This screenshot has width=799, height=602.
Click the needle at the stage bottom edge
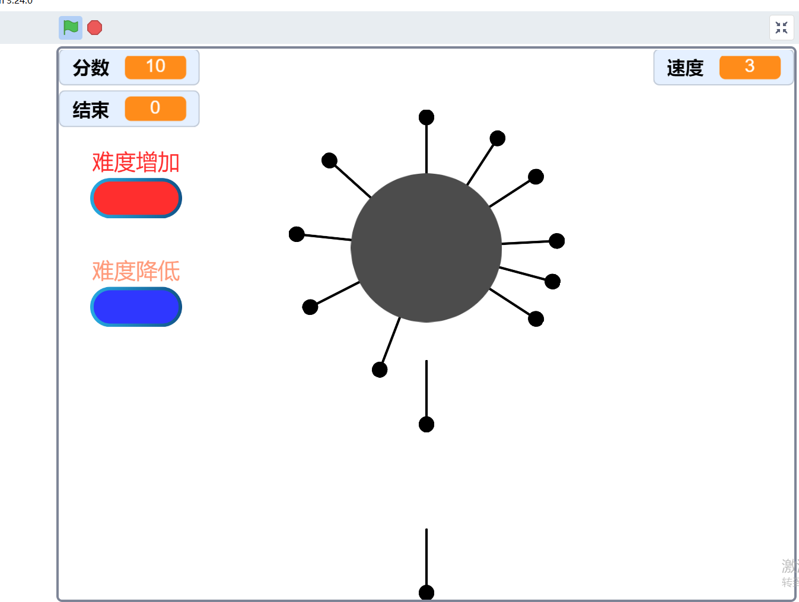pyautogui.click(x=426, y=564)
